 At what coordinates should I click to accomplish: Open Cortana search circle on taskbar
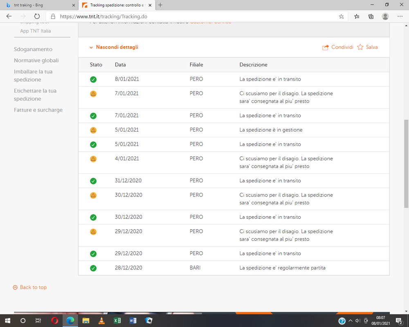pyautogui.click(x=23, y=320)
